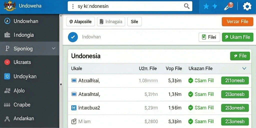Click green button in Intarcbua2 row

tap(235, 108)
